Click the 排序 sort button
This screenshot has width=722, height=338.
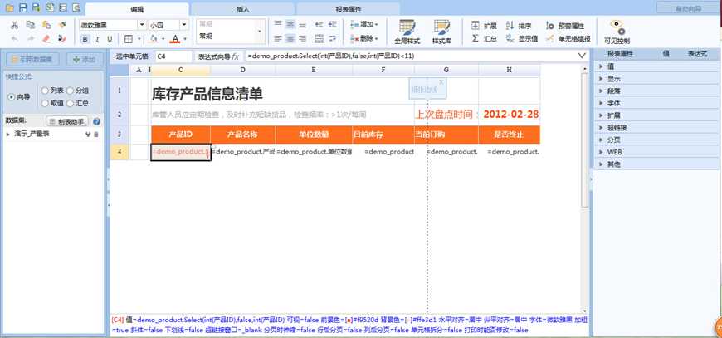(x=519, y=26)
